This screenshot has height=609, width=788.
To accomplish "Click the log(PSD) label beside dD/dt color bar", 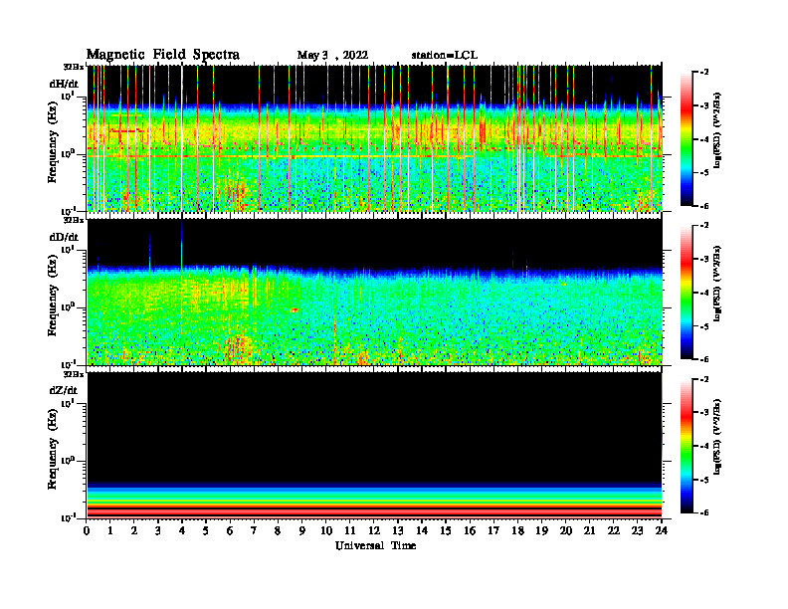I will click(x=717, y=284).
